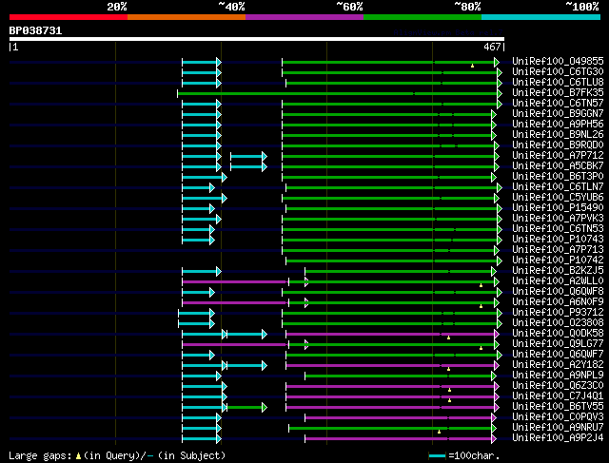Select the UniRef100_P10742 label

558,260
